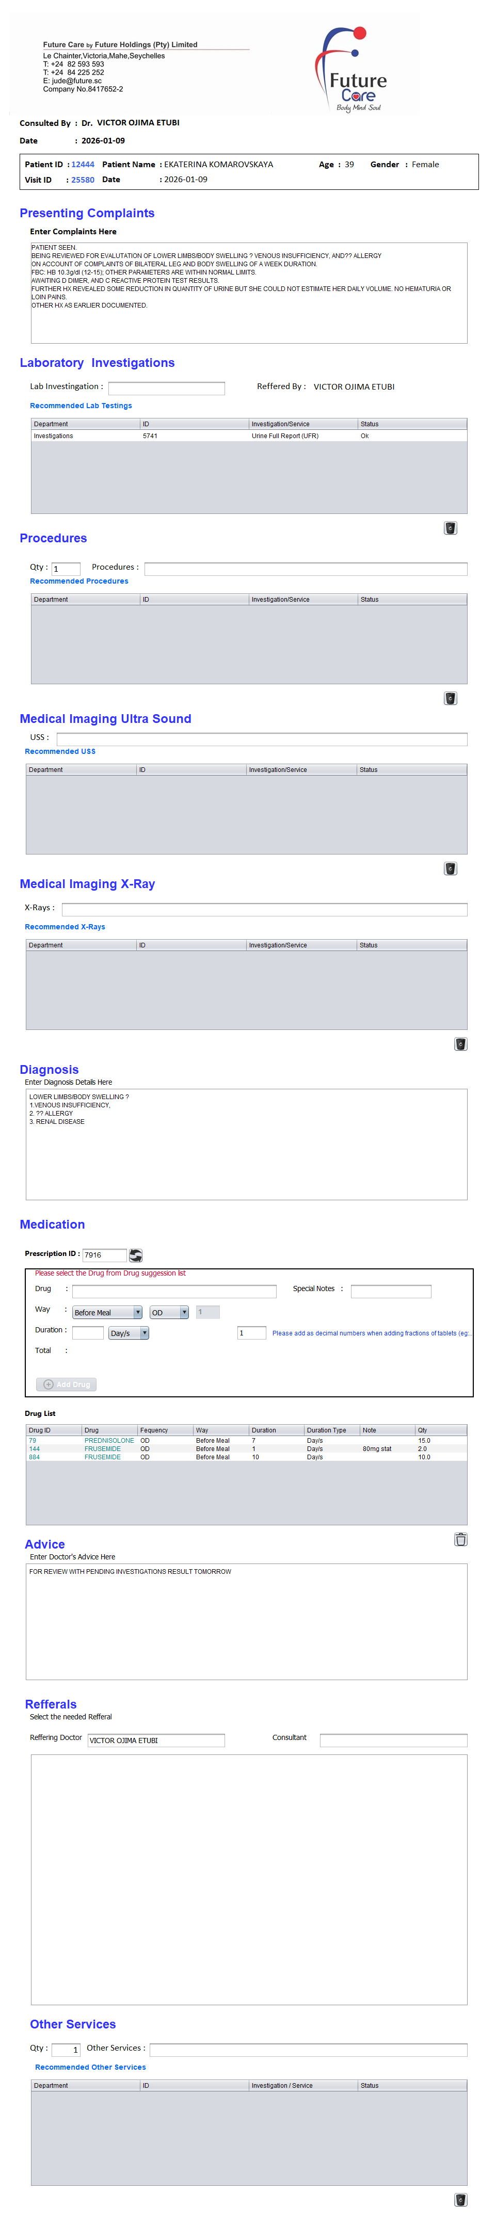Viewport: 480px width, 2224px height.
Task: Click the Lab Investigation input box
Action: 166,388
